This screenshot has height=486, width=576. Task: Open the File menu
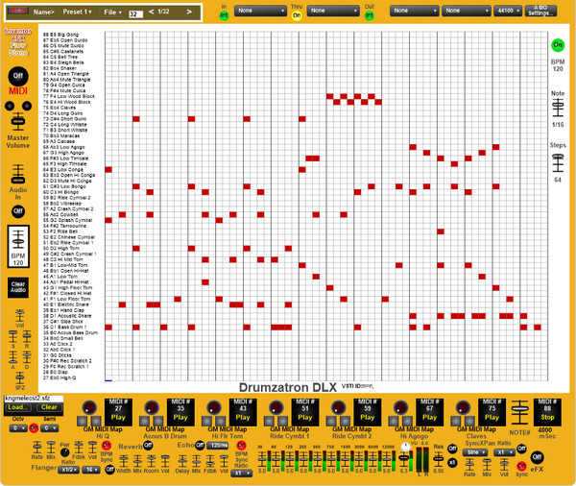coord(111,12)
